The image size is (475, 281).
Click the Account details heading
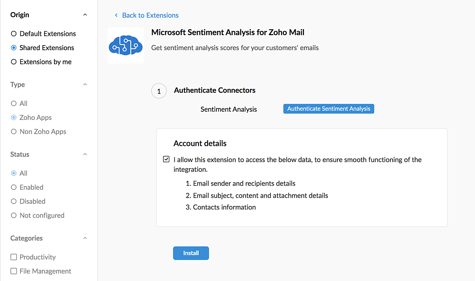tap(200, 143)
